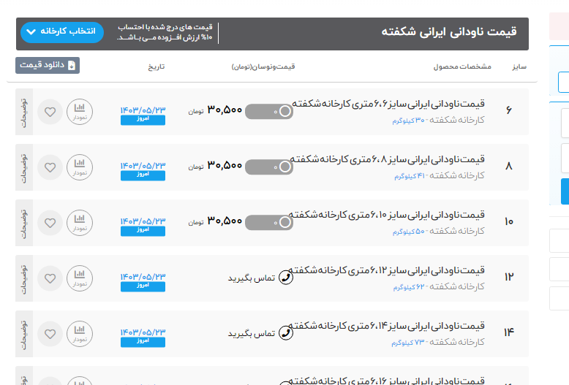Click the price fluctuation pill in the size 8 row

[x=268, y=167]
